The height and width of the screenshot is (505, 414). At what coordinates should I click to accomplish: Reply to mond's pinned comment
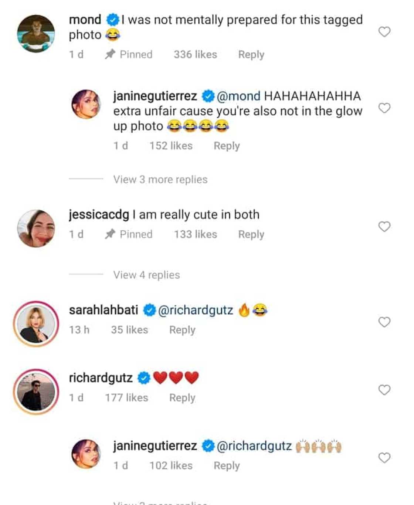251,55
